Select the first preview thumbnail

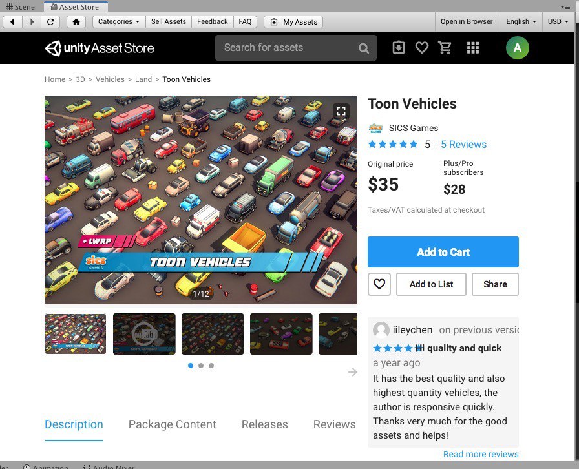point(76,334)
